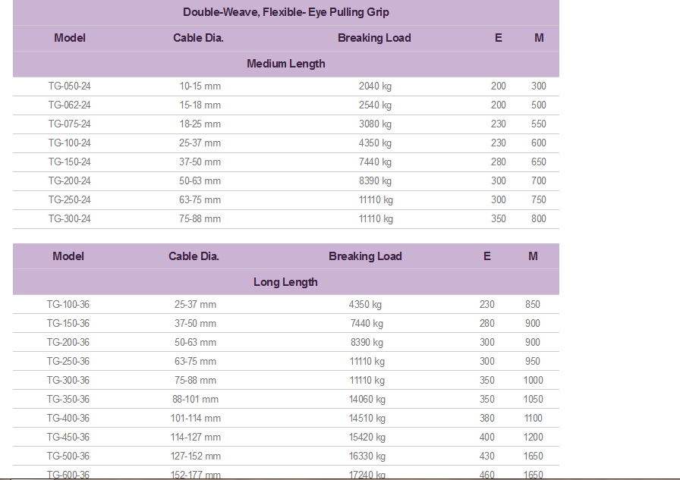Click breaking load 2040 kg
The image size is (680, 480).
tap(375, 86)
